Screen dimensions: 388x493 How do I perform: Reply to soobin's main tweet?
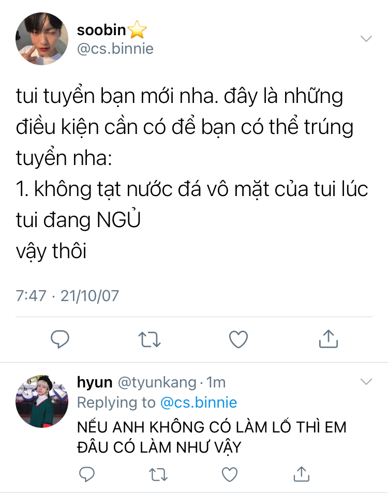(x=60, y=339)
